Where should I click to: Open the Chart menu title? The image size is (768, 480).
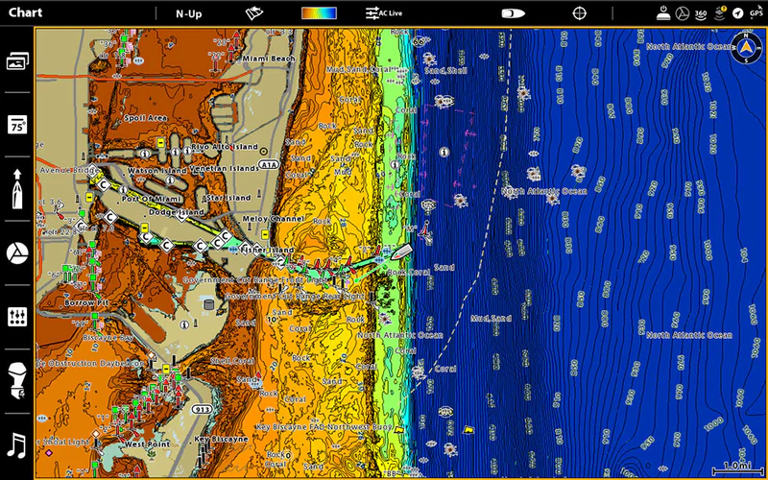[x=25, y=13]
